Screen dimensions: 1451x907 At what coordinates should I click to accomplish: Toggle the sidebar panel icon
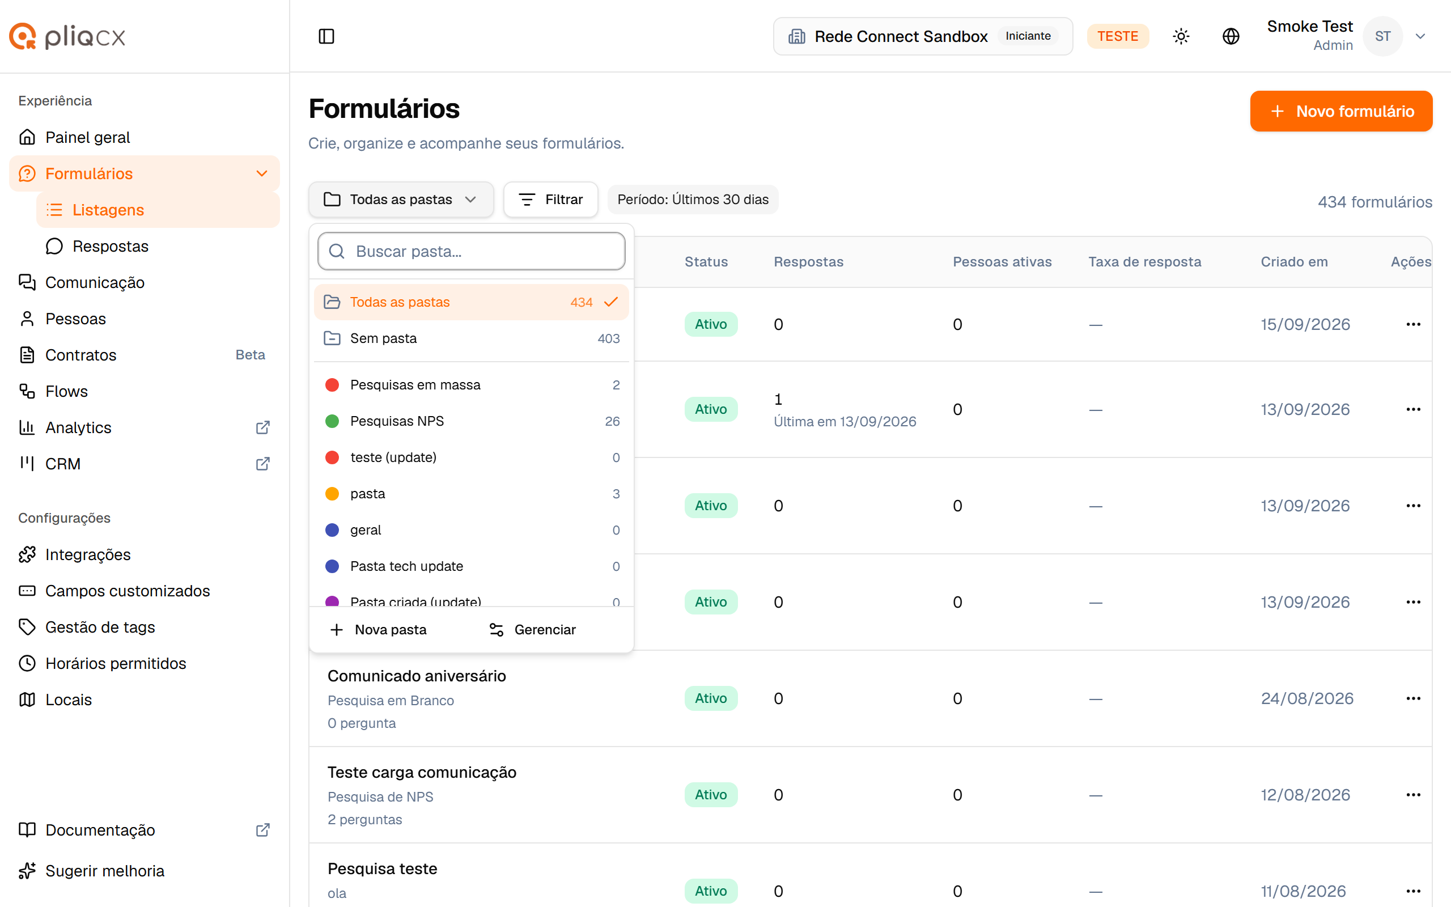[326, 36]
